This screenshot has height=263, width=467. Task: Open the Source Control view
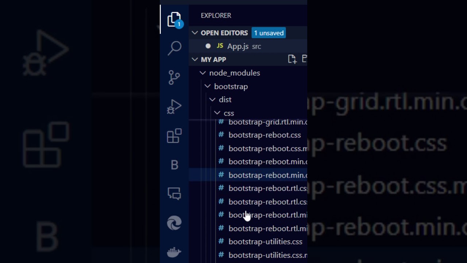(x=174, y=77)
